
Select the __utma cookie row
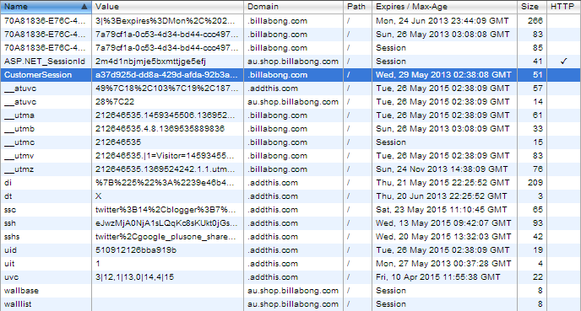[x=290, y=115]
